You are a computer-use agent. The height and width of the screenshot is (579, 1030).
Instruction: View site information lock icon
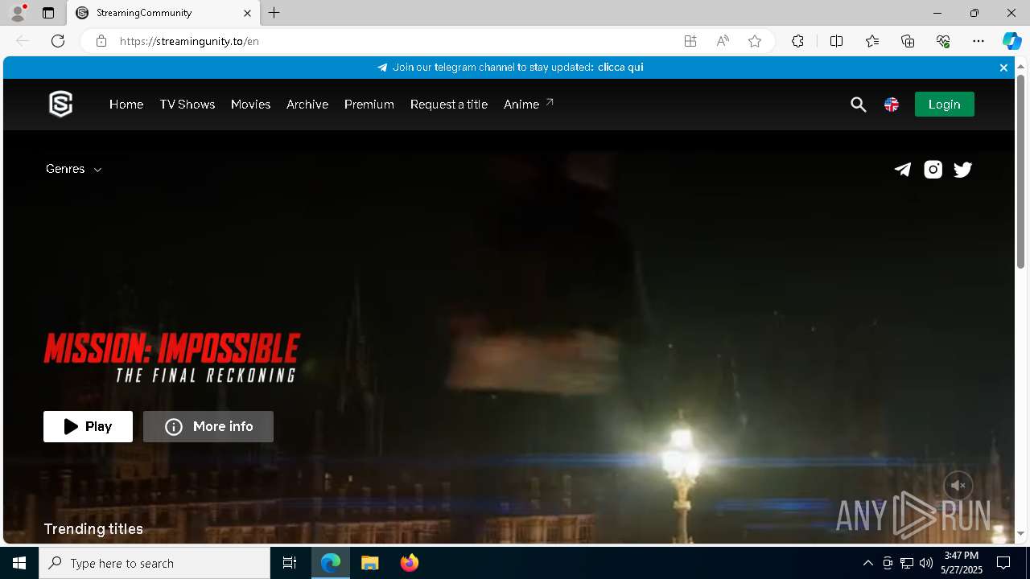(101, 41)
